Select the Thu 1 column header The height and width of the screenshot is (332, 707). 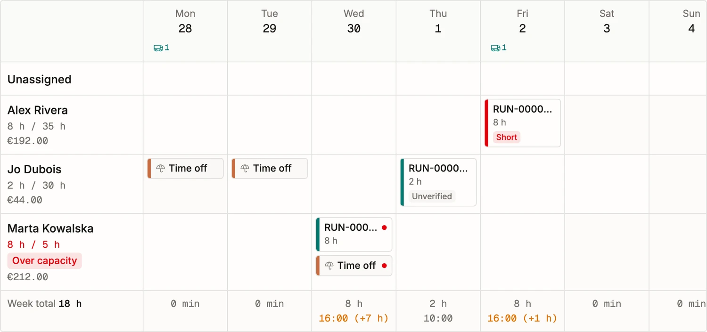point(438,31)
